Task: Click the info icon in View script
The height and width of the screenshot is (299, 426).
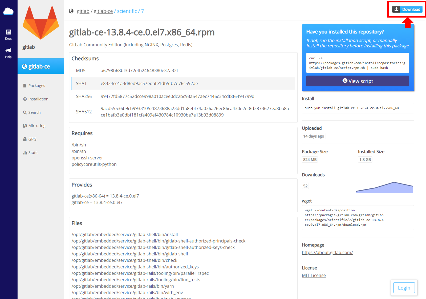Action: point(345,81)
